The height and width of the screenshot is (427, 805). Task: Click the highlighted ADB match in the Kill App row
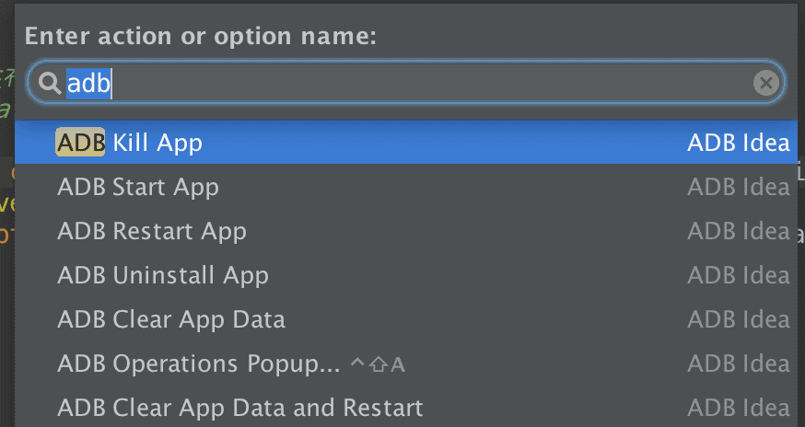click(80, 143)
